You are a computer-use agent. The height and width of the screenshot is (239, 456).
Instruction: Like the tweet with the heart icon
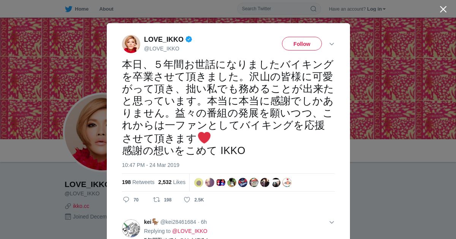(x=187, y=200)
